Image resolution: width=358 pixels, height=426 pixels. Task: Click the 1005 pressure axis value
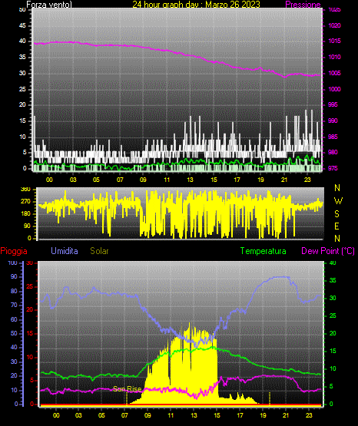tap(334, 73)
